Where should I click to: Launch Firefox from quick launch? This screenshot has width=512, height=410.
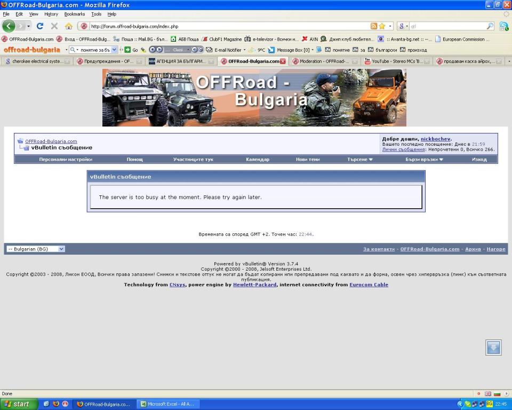[56, 404]
